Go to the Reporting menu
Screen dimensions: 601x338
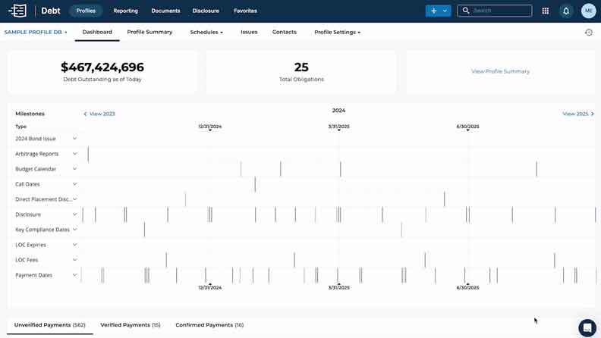coord(125,11)
